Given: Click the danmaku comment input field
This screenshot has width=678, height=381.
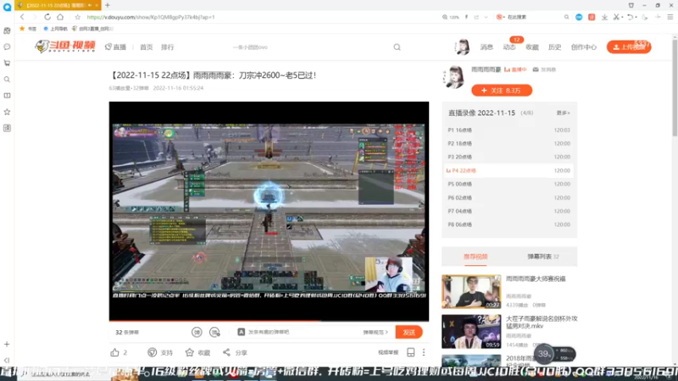Looking at the screenshot, I should [303, 332].
